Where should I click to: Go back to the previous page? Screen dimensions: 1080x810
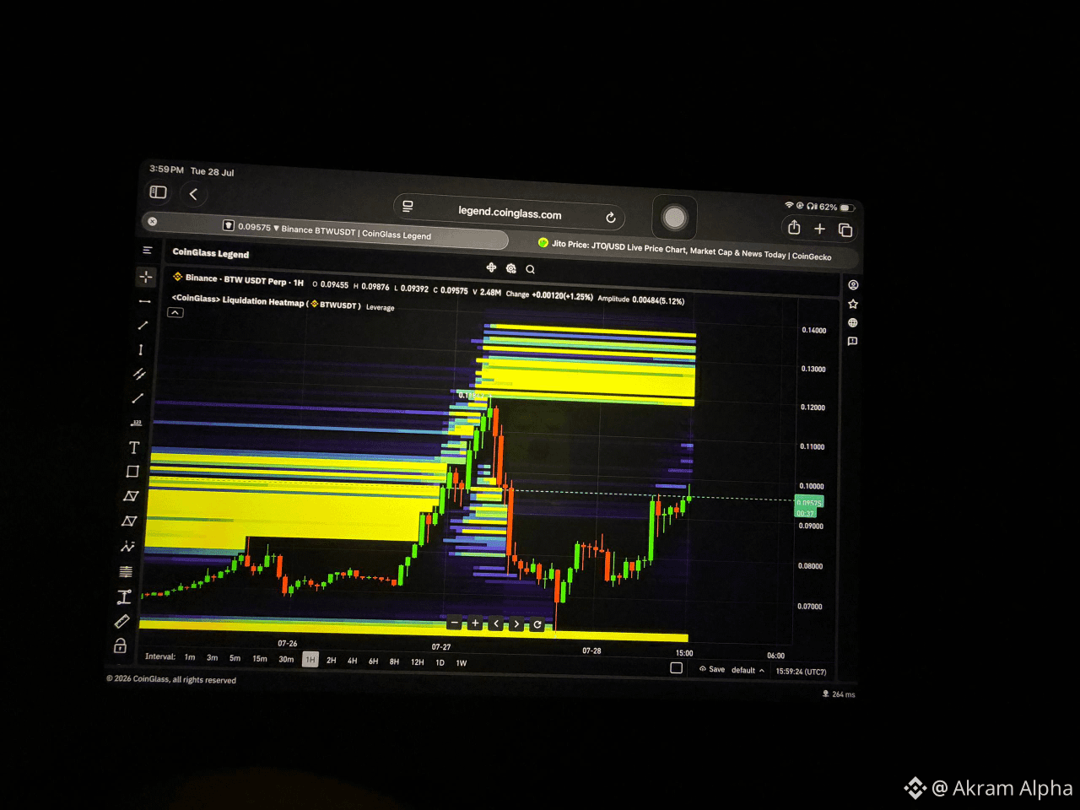(x=193, y=195)
